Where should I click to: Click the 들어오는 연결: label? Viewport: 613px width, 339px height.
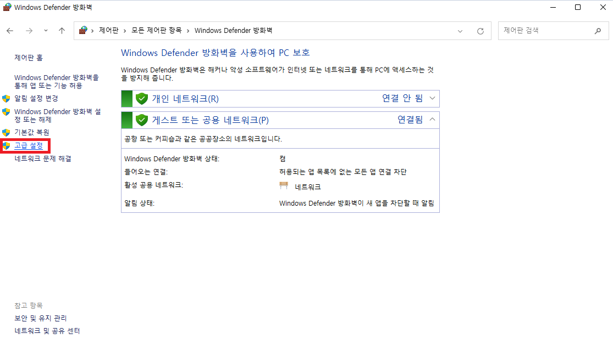tap(146, 172)
